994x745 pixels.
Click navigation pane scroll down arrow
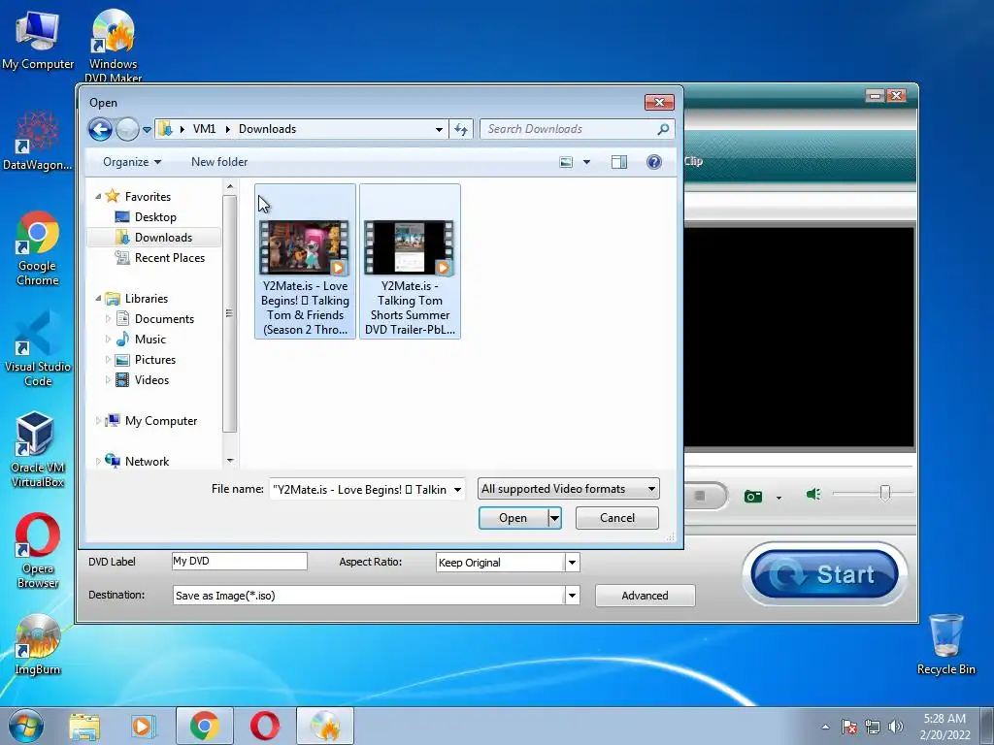click(x=229, y=461)
